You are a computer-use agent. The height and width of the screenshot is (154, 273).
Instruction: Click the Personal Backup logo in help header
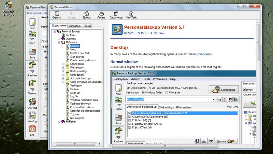tap(117, 30)
